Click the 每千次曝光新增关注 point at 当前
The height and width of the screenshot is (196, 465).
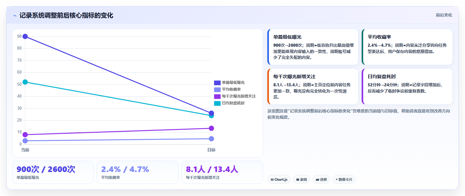[25, 135]
